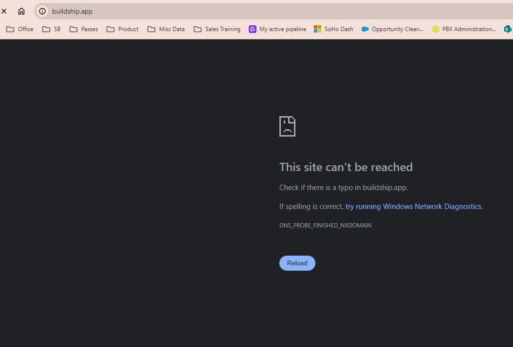The image size is (513, 347).
Task: Open the Product bookmarks folder
Action: [123, 29]
